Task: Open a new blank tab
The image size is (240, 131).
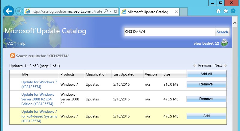Action: click(x=184, y=12)
